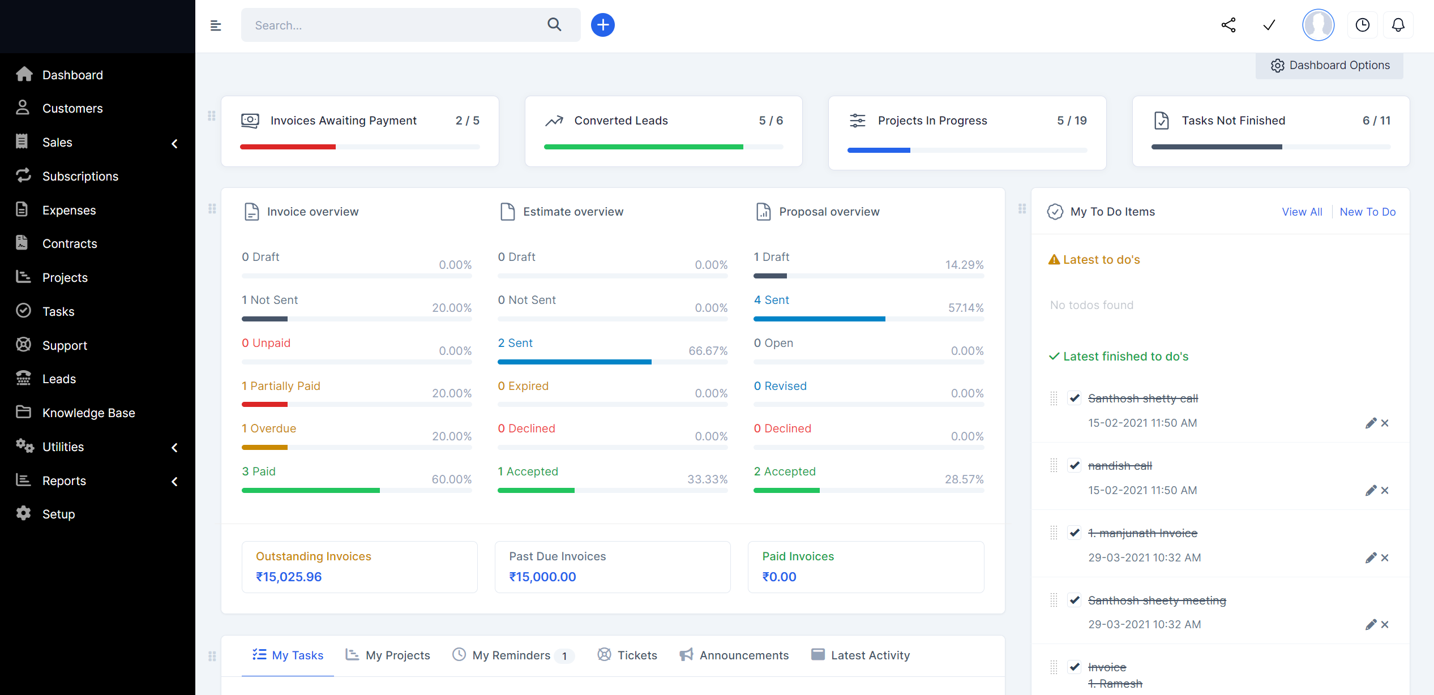Uncheck the Santhosh shetty call checkbox
The image size is (1434, 695).
[x=1074, y=398]
